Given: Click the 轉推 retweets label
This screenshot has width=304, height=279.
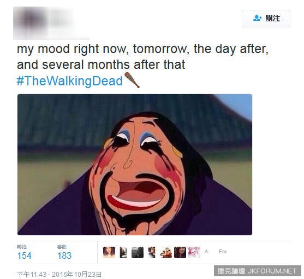Looking at the screenshot, I should coord(22,247).
